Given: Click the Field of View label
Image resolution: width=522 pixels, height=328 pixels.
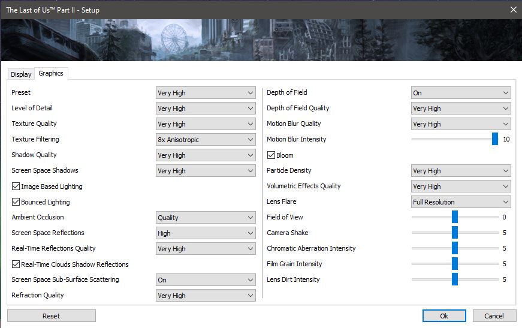Looking at the screenshot, I should [x=285, y=217].
